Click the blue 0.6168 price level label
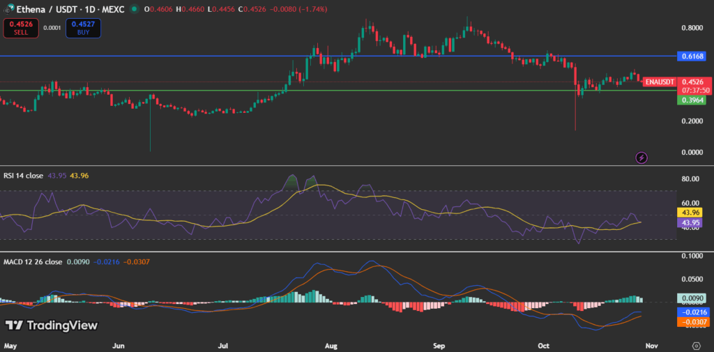714x352 pixels. pos(691,55)
